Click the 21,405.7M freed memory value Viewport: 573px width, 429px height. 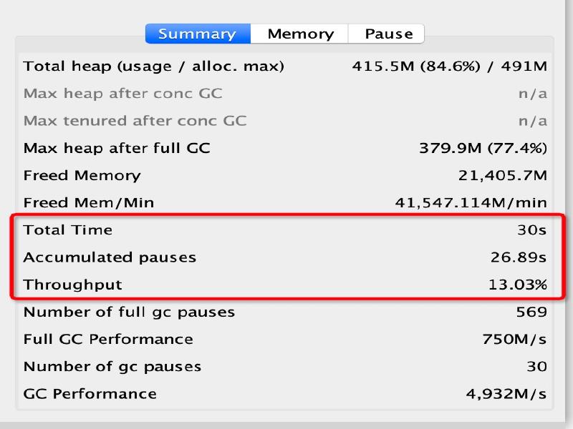pyautogui.click(x=502, y=175)
